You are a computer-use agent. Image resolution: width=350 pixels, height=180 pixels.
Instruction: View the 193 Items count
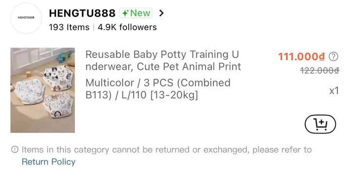click(x=69, y=27)
